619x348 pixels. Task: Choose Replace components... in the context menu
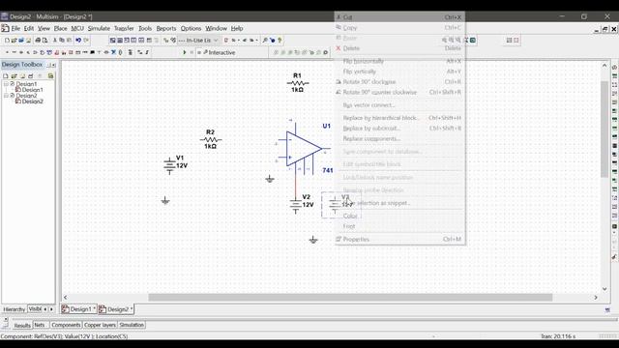click(x=399, y=138)
